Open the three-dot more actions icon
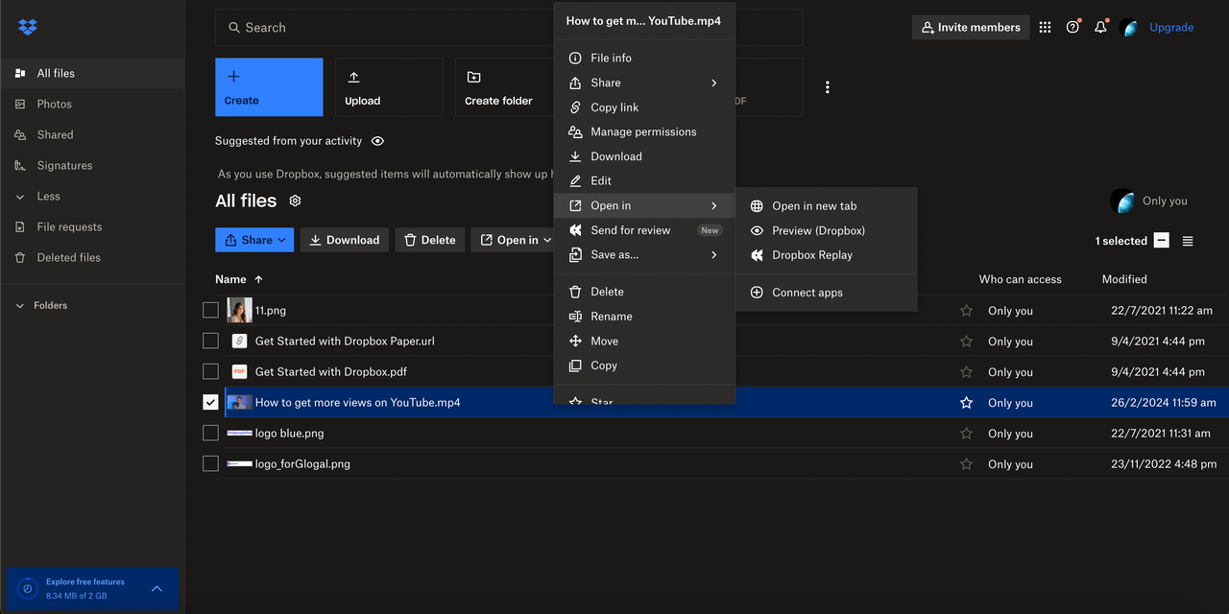Image resolution: width=1229 pixels, height=614 pixels. pyautogui.click(x=828, y=87)
